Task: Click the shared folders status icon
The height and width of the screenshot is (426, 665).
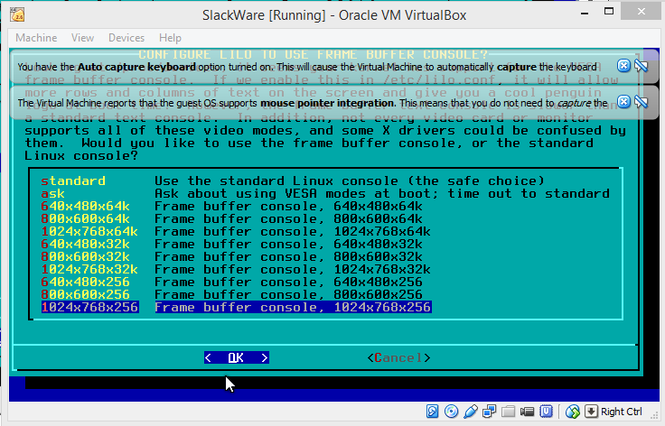Action: click(508, 412)
